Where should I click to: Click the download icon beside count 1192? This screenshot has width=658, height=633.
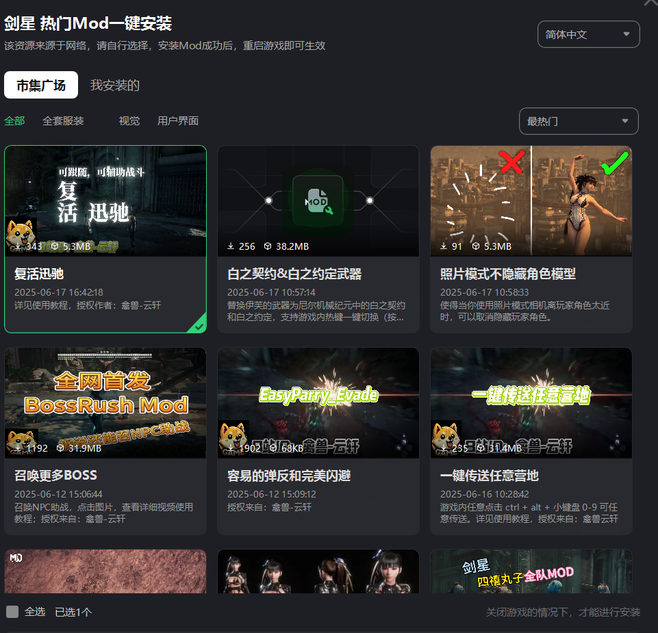click(18, 448)
